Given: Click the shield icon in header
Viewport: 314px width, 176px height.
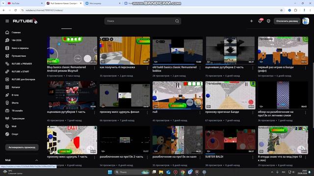Looking at the screenshot, I should 268,21.
